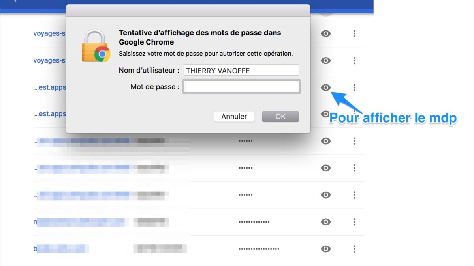Confirm with the OK button
474x266 pixels.
coord(280,116)
